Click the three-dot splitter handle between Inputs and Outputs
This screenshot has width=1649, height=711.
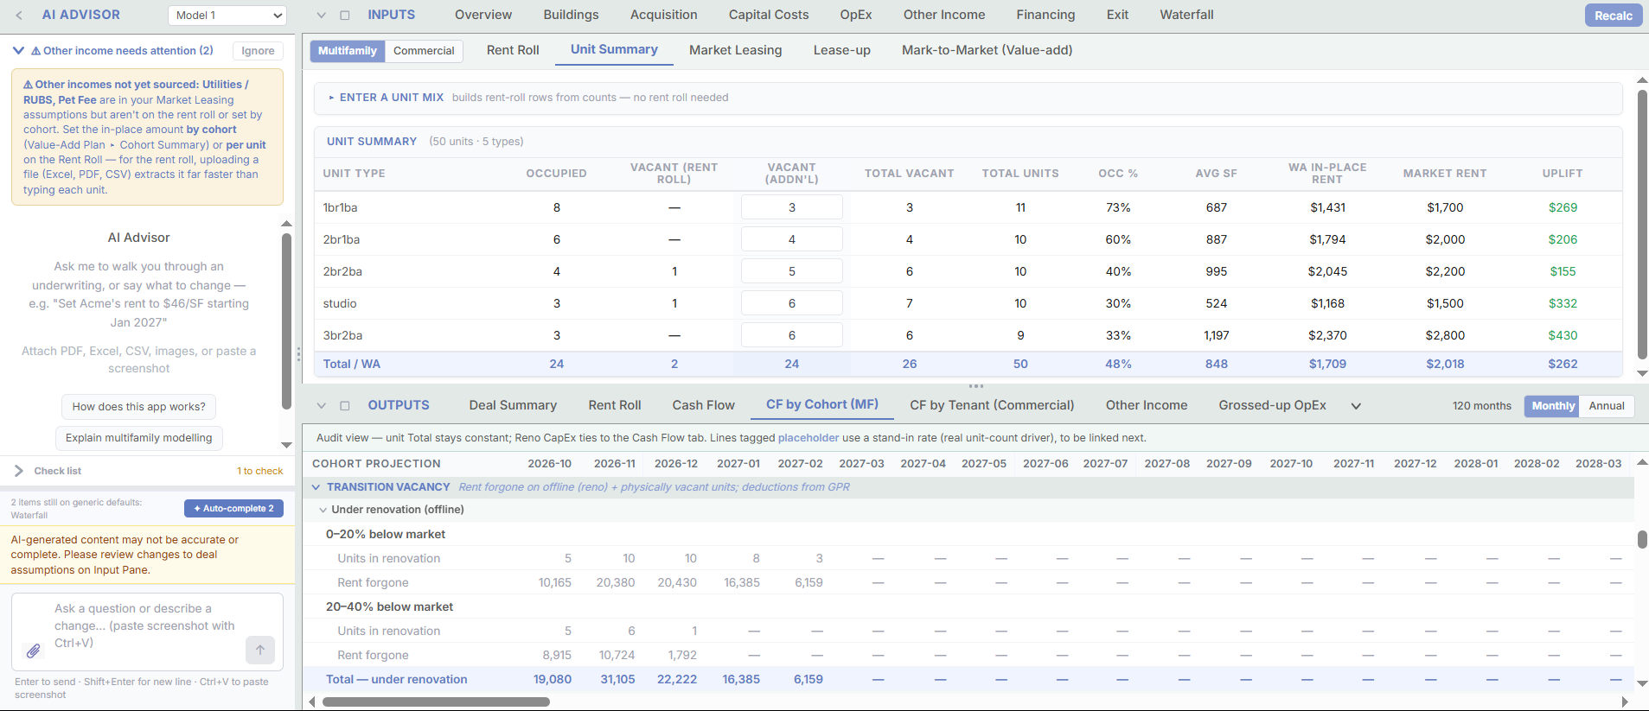point(976,385)
